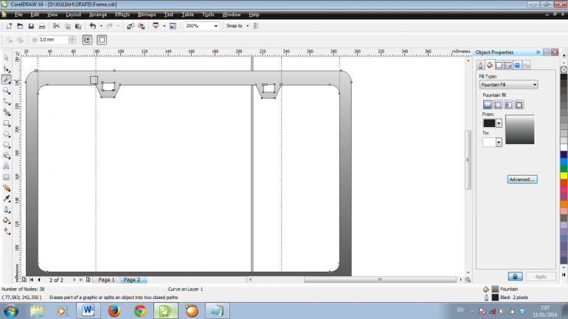
Task: Open the File menu
Action: pyautogui.click(x=18, y=15)
